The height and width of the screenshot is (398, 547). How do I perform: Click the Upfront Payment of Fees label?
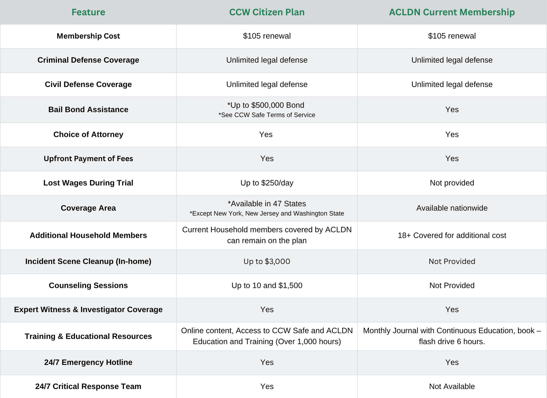[88, 159]
